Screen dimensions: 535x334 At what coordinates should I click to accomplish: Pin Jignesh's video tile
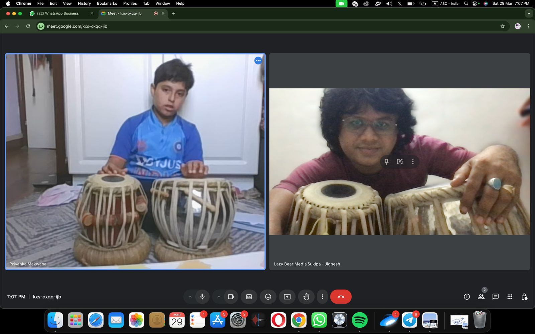click(x=387, y=162)
